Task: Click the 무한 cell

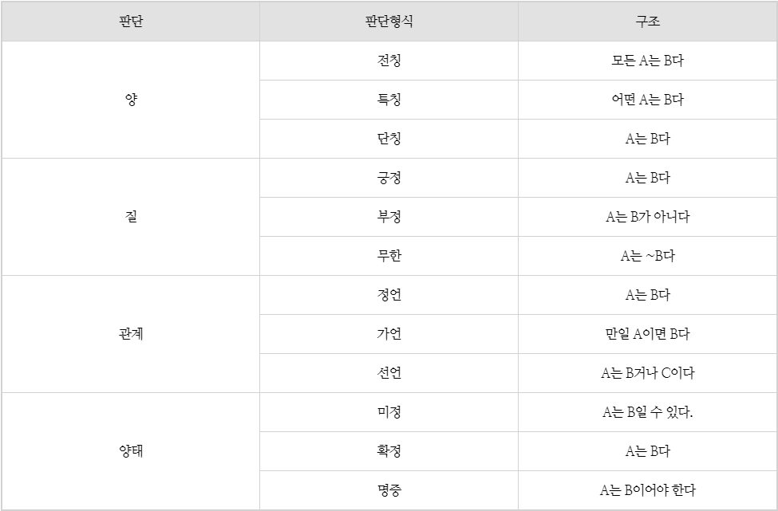Action: pyautogui.click(x=389, y=256)
